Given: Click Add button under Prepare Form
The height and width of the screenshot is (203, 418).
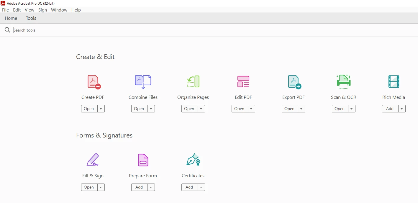Looking at the screenshot, I should pos(139,187).
